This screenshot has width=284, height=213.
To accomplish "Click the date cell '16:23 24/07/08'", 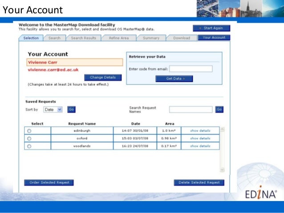I will [x=135, y=146].
